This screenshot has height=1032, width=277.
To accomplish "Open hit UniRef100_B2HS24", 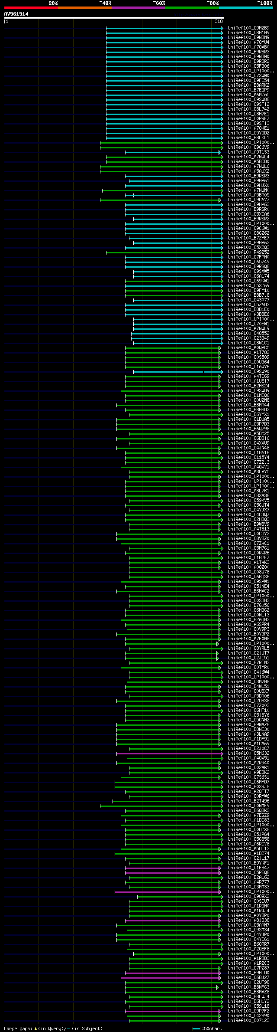I will 248,386.
